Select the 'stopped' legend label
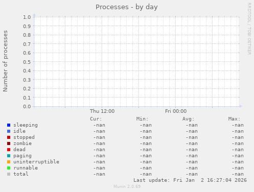This screenshot has height=192, width=254. tap(24, 137)
